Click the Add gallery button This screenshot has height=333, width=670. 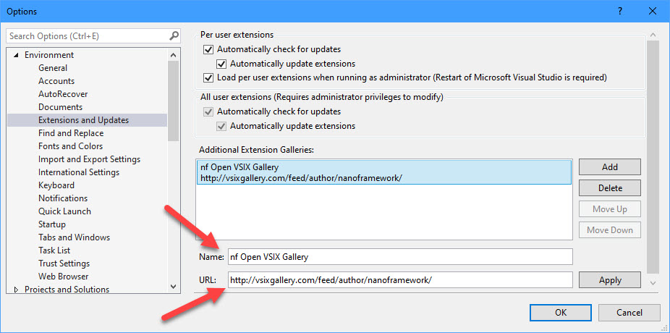click(610, 167)
